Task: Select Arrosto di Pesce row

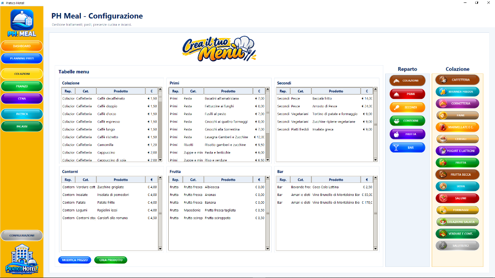Action: pyautogui.click(x=324, y=106)
